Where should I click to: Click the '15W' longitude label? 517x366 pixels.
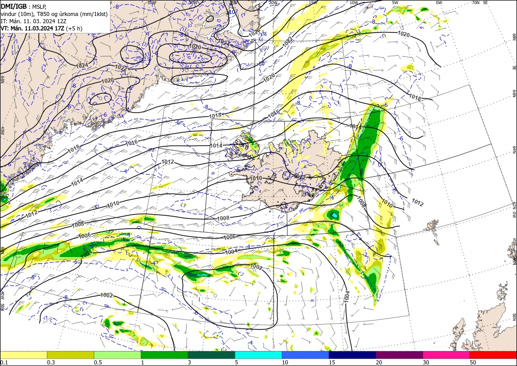pyautogui.click(x=313, y=3)
